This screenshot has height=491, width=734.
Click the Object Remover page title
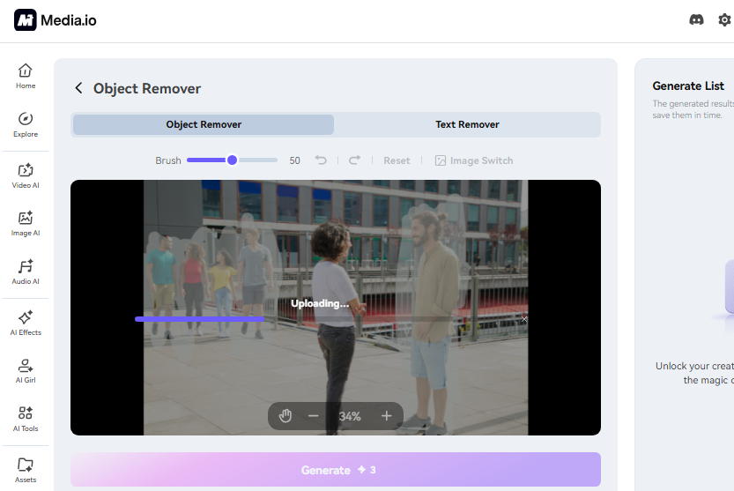pyautogui.click(x=147, y=88)
